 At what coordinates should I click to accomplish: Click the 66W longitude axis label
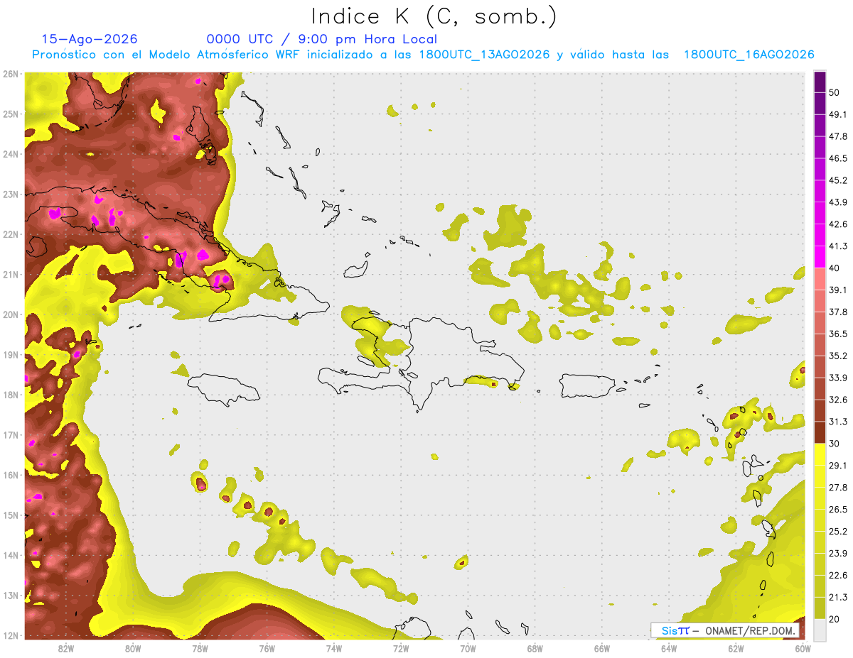[601, 648]
